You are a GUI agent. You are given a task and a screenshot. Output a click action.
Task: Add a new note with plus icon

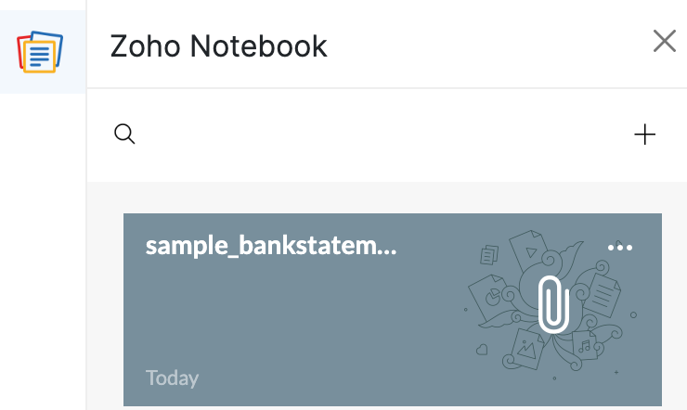pos(644,135)
